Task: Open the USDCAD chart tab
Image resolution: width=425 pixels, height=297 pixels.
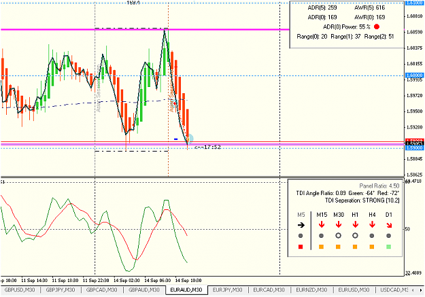Action: [394, 290]
